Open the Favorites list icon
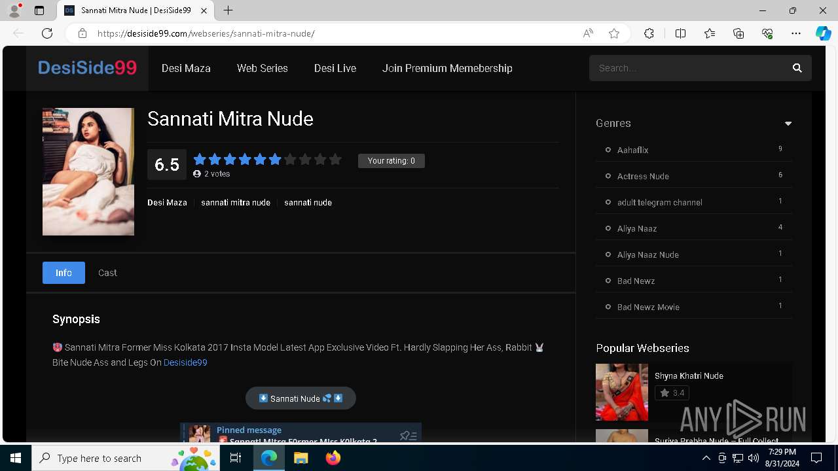Viewport: 838px width, 471px height. [x=710, y=33]
